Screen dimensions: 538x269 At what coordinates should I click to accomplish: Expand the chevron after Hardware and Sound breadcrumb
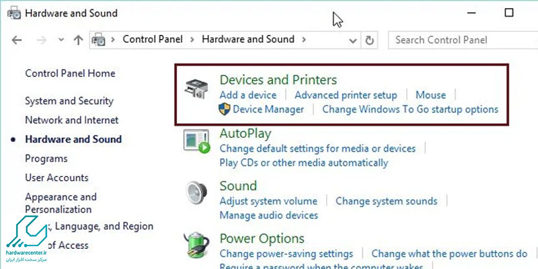point(304,40)
